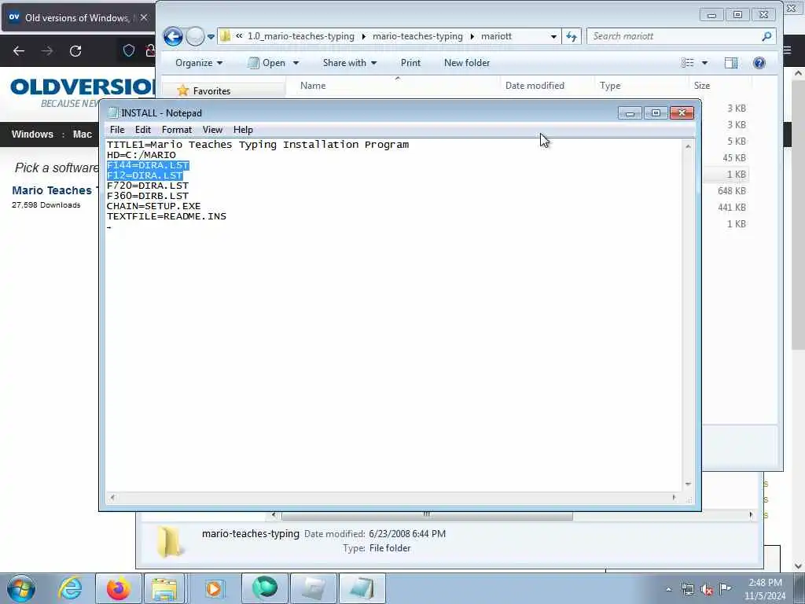Viewport: 805px width, 604px height.
Task: Open the recent locations dropdown in Explorer
Action: pyautogui.click(x=211, y=37)
